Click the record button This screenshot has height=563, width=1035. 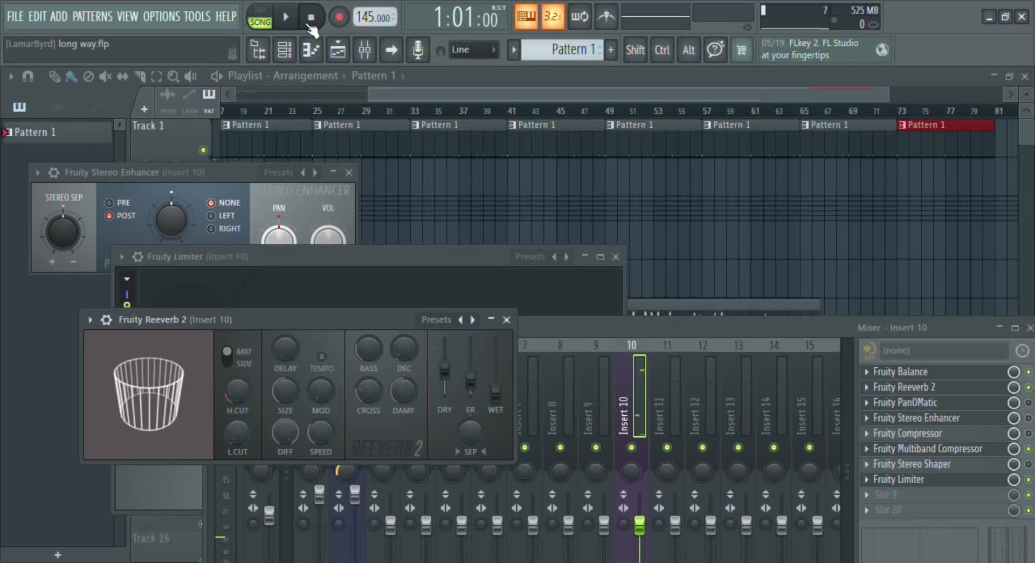(x=339, y=17)
